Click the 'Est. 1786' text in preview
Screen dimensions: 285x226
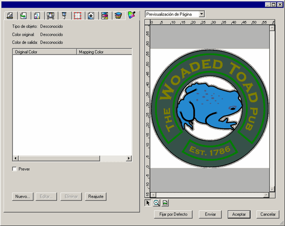pos(210,151)
